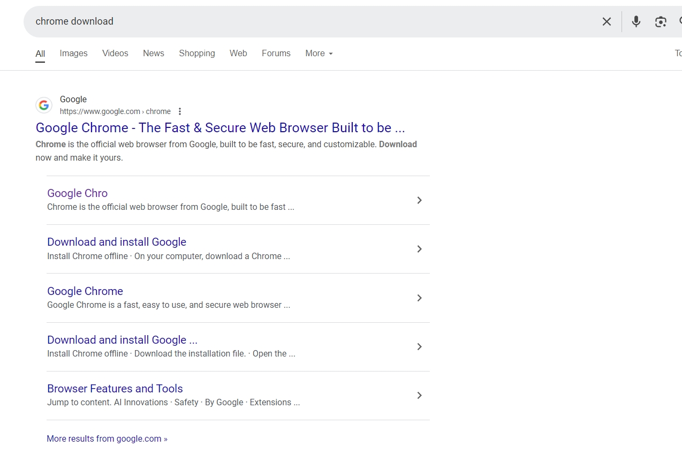Open 'Google Chrome - The Fast & Secure Web Browser' result
682x462 pixels.
click(x=220, y=128)
